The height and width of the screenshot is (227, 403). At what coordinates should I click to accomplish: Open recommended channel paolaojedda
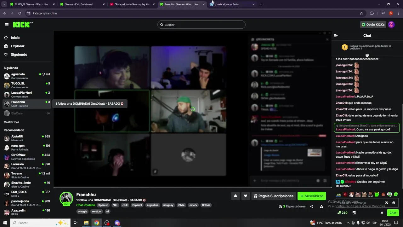[27, 203]
